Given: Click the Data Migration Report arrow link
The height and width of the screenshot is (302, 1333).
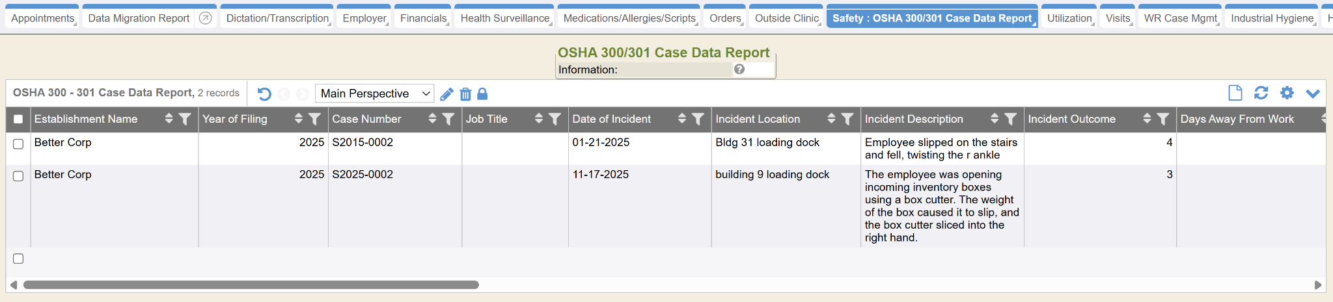Looking at the screenshot, I should tap(205, 18).
